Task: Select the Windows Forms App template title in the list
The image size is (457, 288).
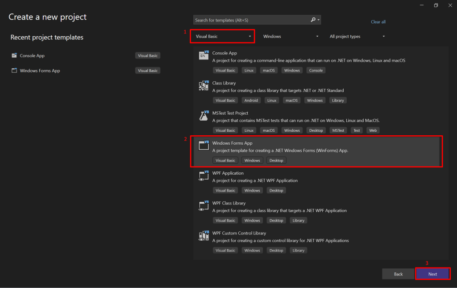Action: pyautogui.click(x=232, y=143)
